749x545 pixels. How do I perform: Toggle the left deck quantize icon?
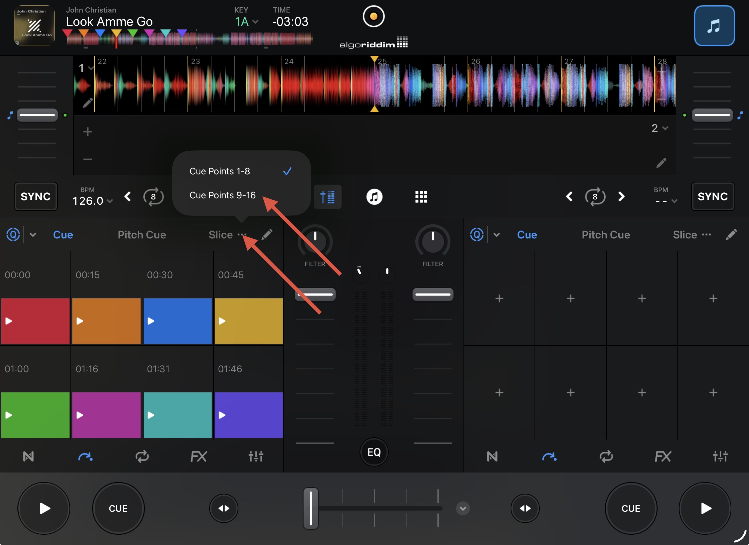[x=13, y=234]
